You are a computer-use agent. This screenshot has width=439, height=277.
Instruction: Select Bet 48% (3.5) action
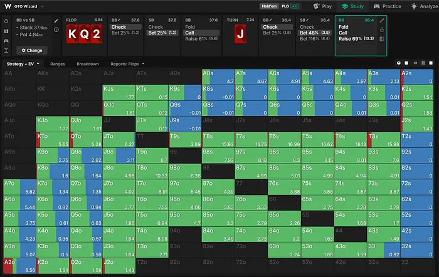pyautogui.click(x=315, y=33)
